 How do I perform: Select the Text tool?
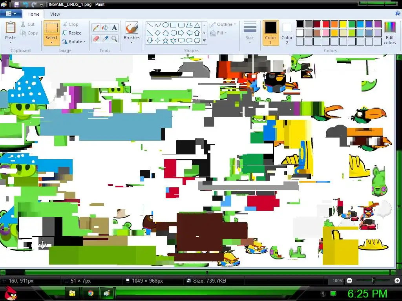tap(114, 28)
